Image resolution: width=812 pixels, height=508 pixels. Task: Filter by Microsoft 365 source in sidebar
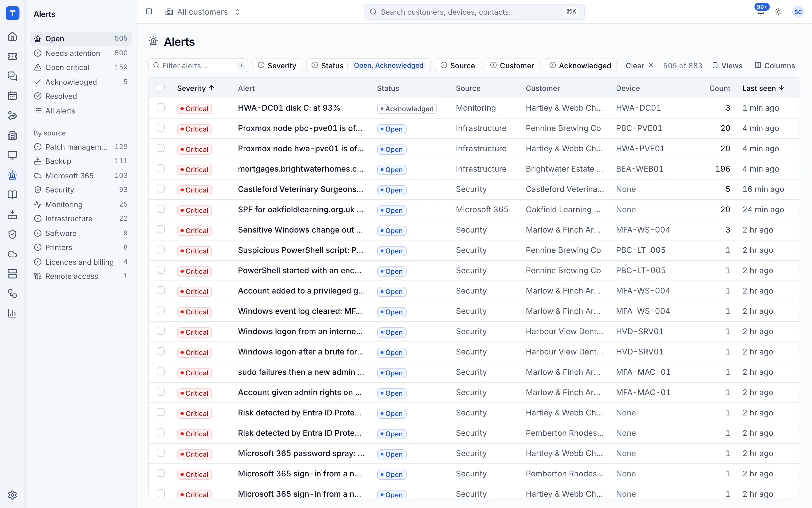[x=81, y=175]
